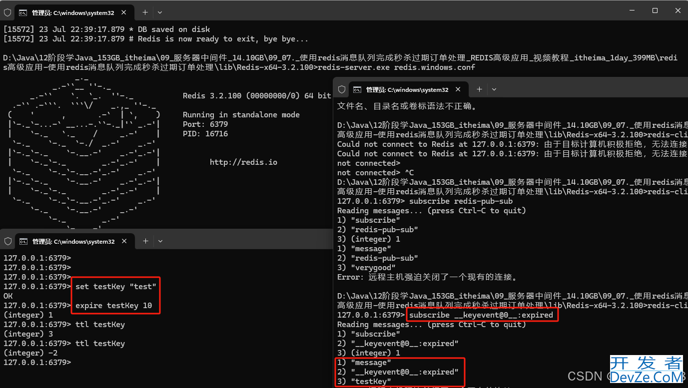Image resolution: width=688 pixels, height=388 pixels.
Task: Click the "(integer) 3" result
Action: [28, 334]
